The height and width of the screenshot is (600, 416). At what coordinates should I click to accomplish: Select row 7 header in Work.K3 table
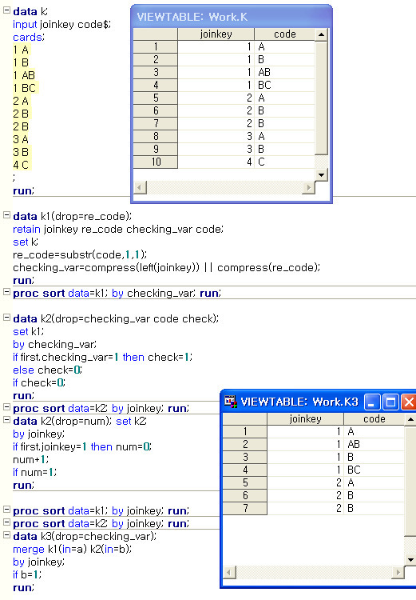[x=245, y=508]
